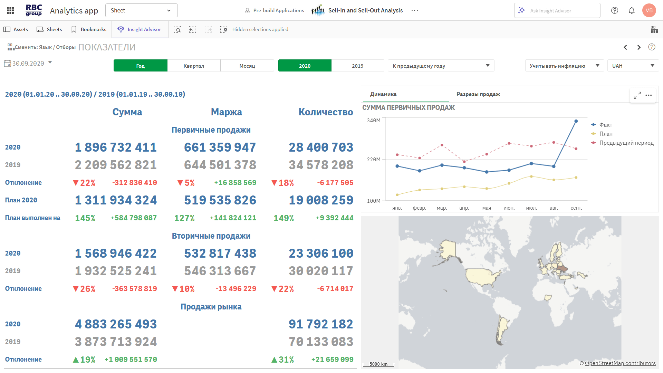Open the UAH currency dropdown

click(x=633, y=66)
